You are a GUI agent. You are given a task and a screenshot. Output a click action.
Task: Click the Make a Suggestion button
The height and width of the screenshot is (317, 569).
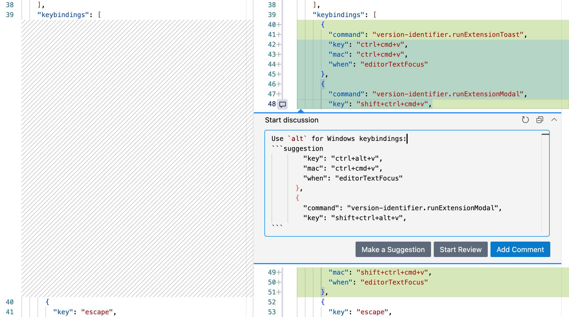(x=393, y=249)
